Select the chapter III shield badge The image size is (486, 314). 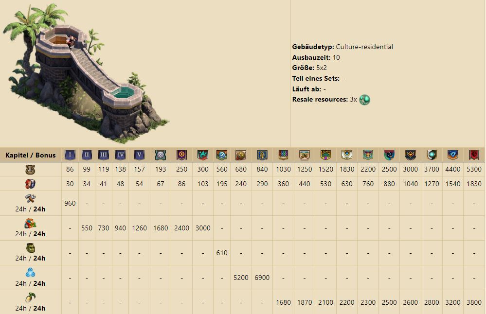(103, 155)
